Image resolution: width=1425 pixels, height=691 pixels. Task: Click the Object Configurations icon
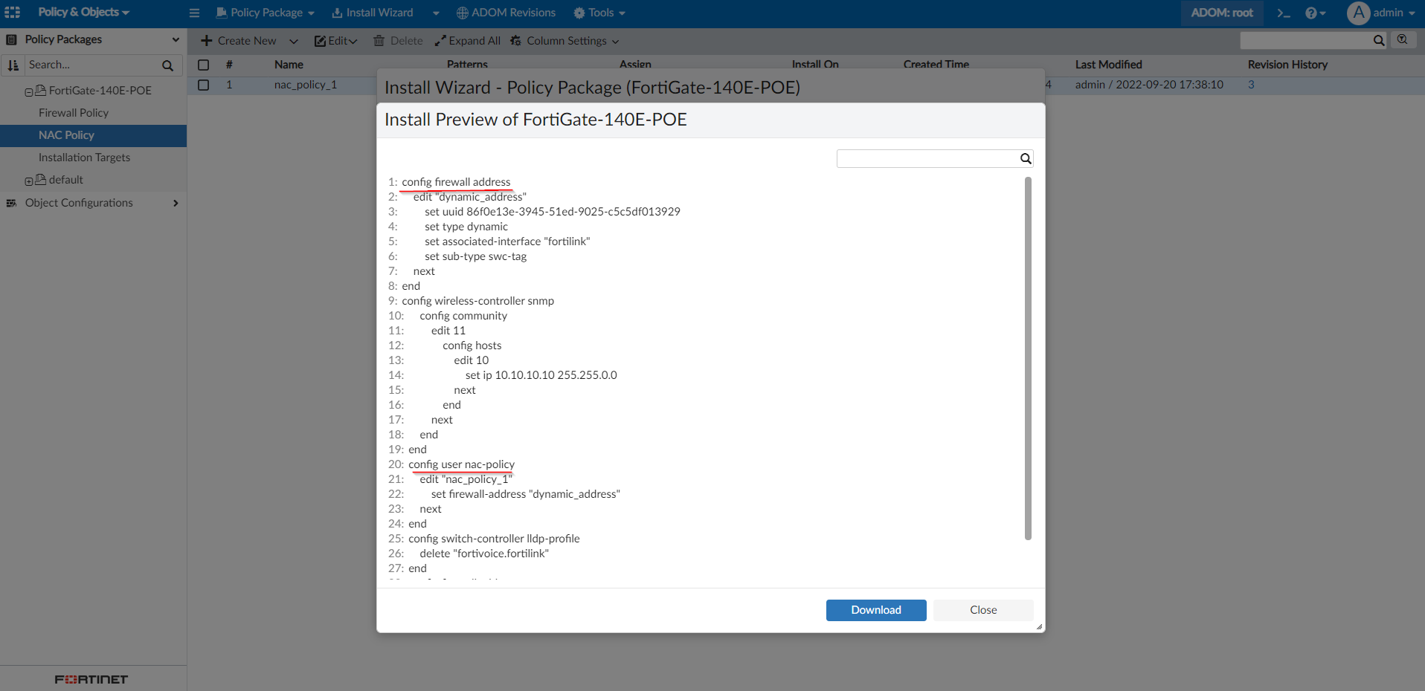11,203
